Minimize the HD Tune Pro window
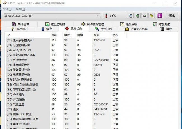The width and height of the screenshot is (182, 129). pos(154,3)
